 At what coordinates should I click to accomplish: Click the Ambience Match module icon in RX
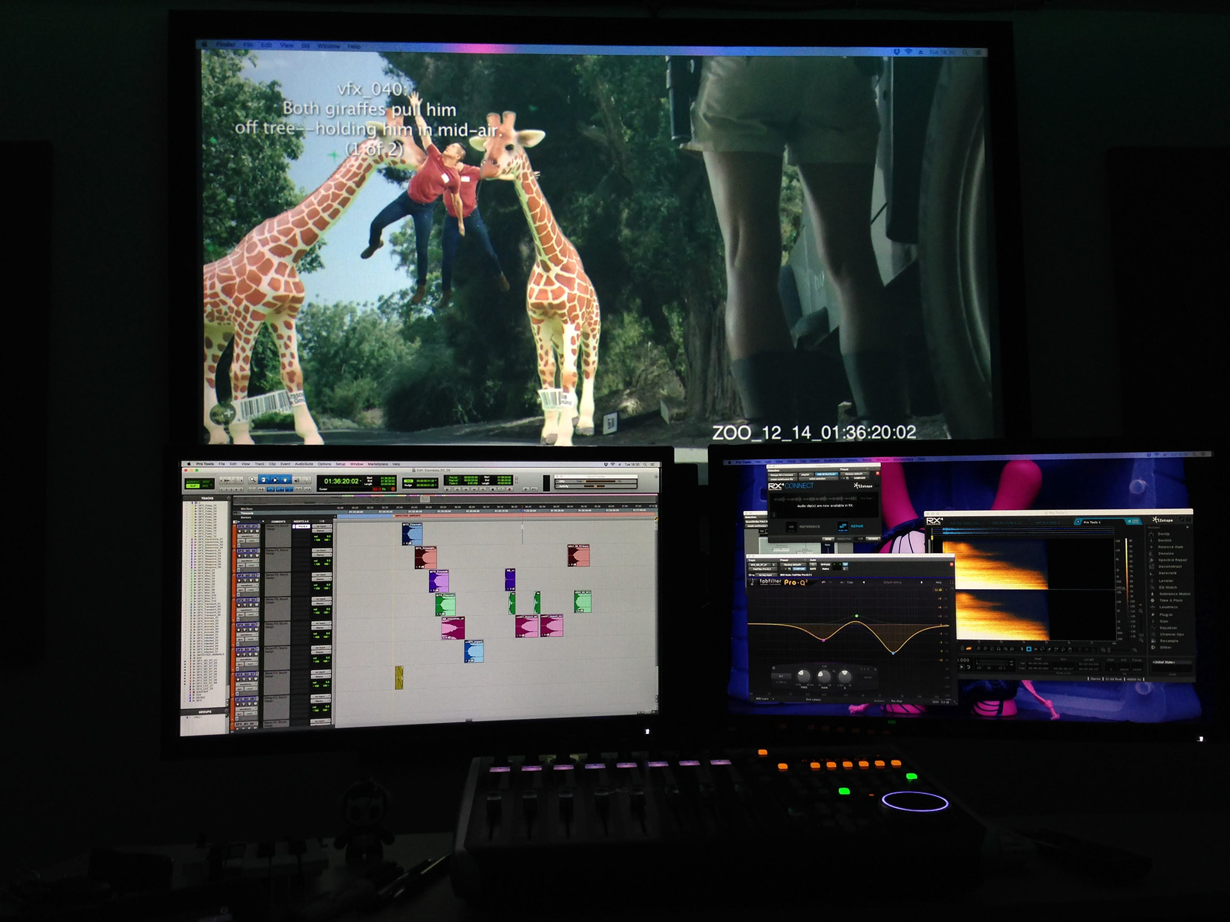tap(1152, 594)
